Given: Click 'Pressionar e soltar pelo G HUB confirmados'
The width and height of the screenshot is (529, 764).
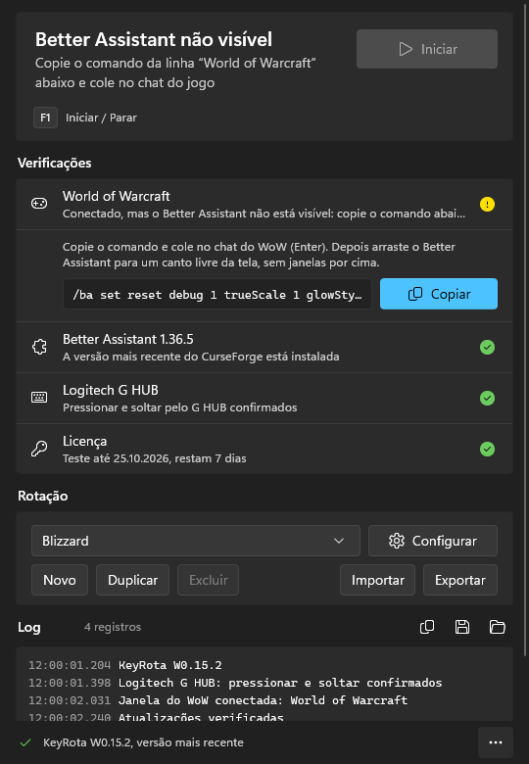Looking at the screenshot, I should click(x=179, y=407).
